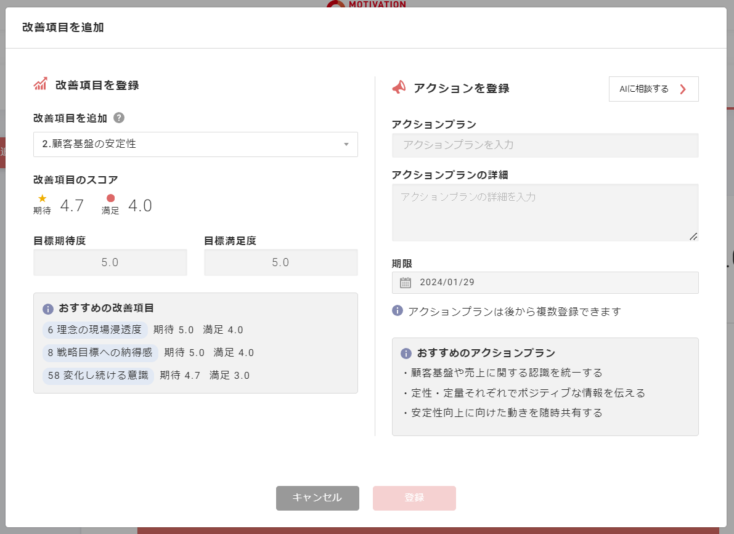The width and height of the screenshot is (734, 534).
Task: Click the キャンセル button
Action: 317,498
